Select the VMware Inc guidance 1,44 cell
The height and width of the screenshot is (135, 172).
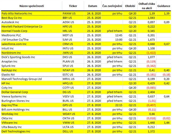(x=164, y=123)
